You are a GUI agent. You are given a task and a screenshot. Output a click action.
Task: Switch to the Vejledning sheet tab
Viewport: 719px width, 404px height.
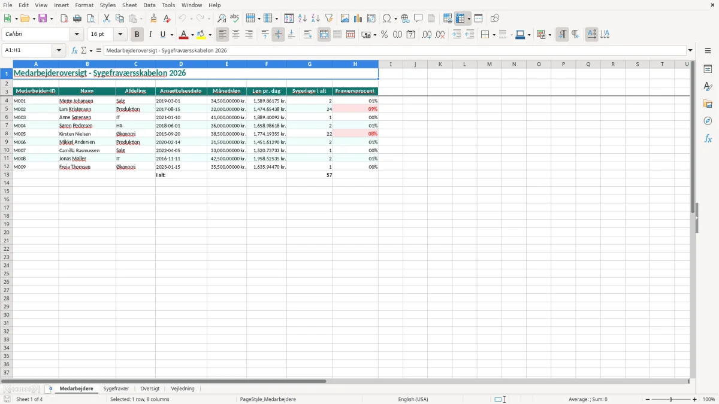coord(183,388)
